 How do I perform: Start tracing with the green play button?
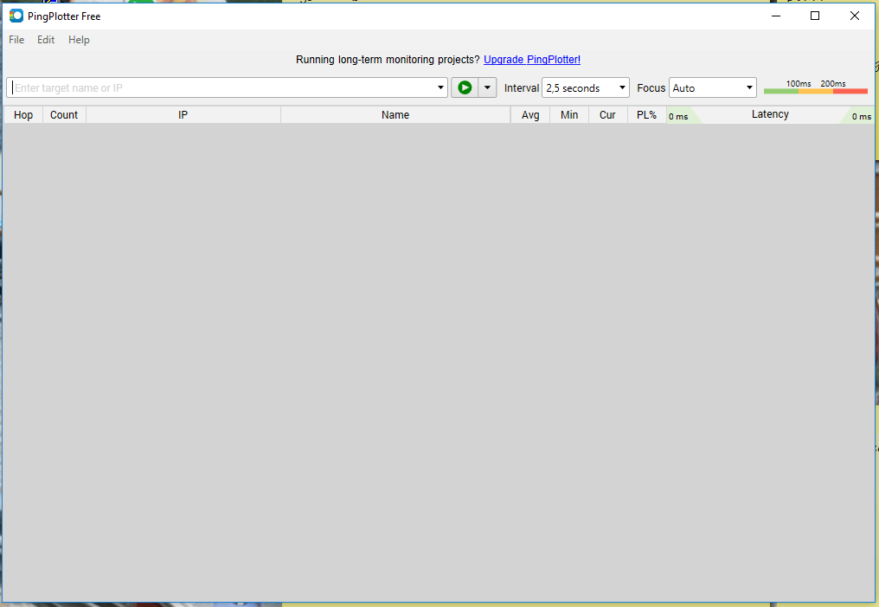tap(465, 87)
